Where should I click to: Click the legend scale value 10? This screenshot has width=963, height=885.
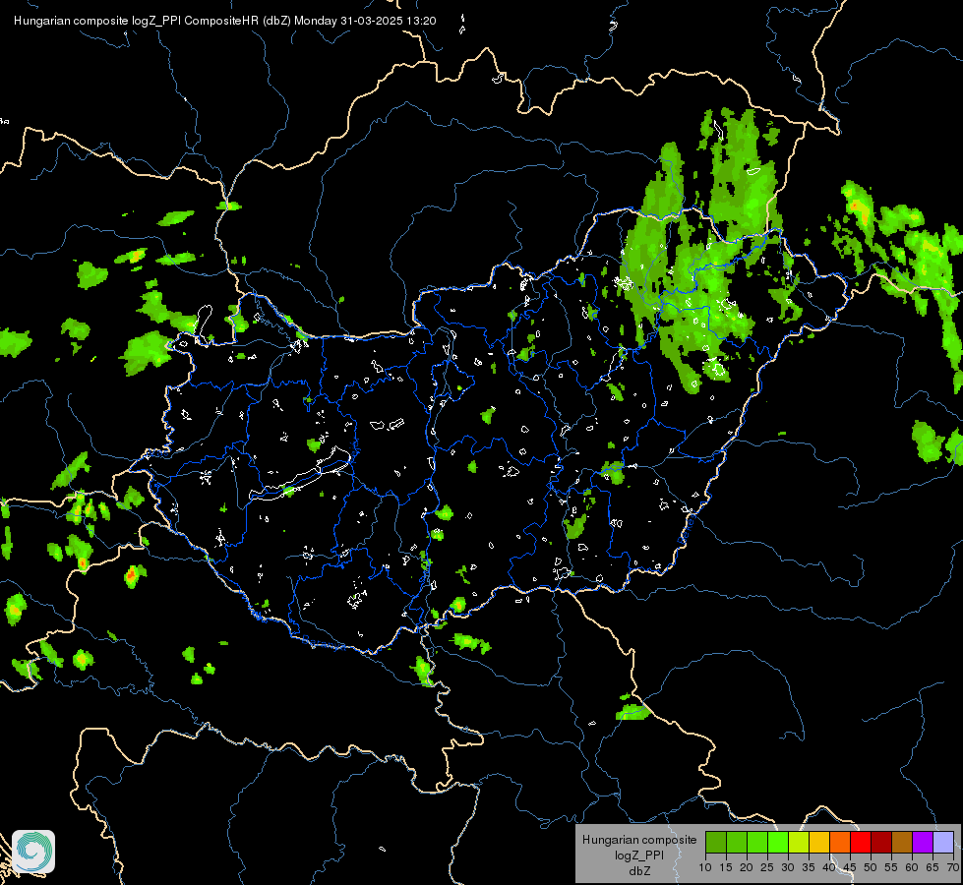(x=705, y=868)
